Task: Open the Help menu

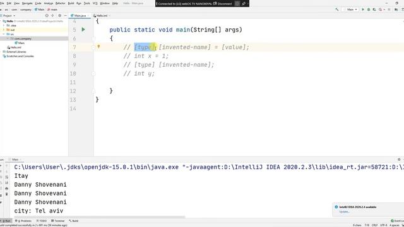Action: click(115, 3)
